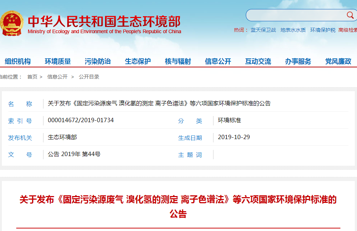Image resolution: width=357 pixels, height=231 pixels.
Task: Click the 生成日期 field label
Action: click(x=190, y=138)
